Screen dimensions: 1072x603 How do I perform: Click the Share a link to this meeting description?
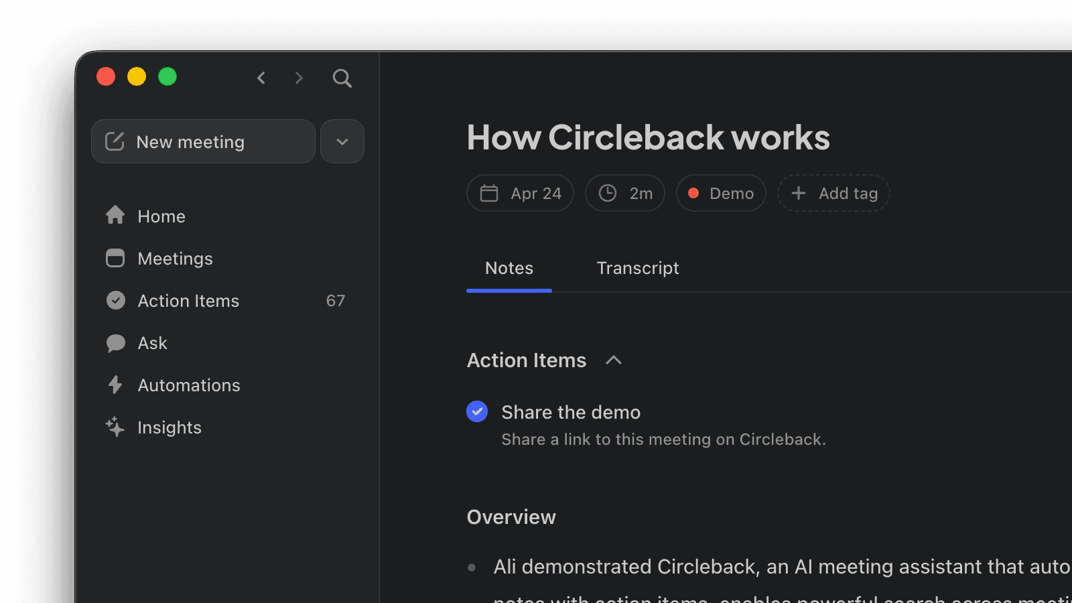click(x=663, y=440)
